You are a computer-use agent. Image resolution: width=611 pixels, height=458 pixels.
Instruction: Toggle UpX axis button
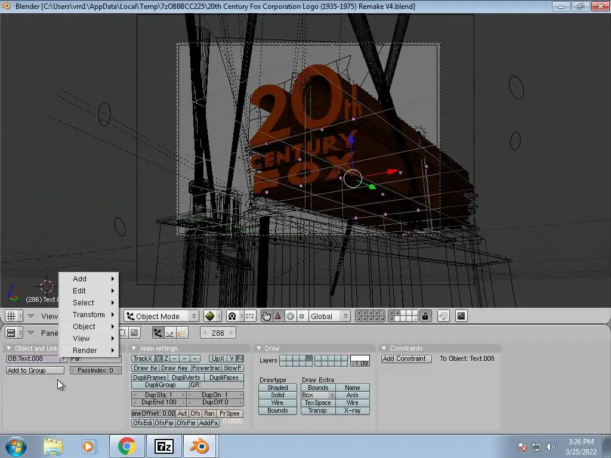[x=218, y=358]
